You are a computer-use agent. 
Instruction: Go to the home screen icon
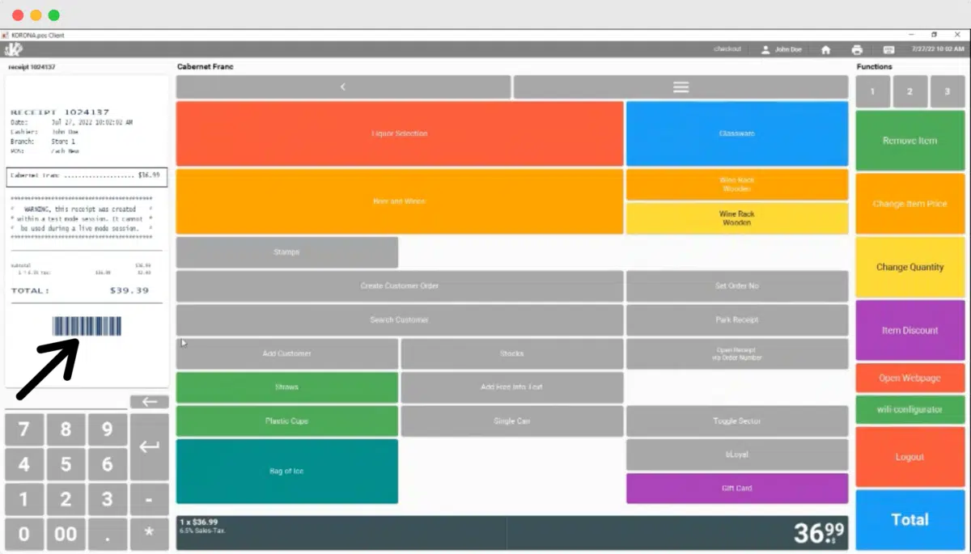click(825, 49)
